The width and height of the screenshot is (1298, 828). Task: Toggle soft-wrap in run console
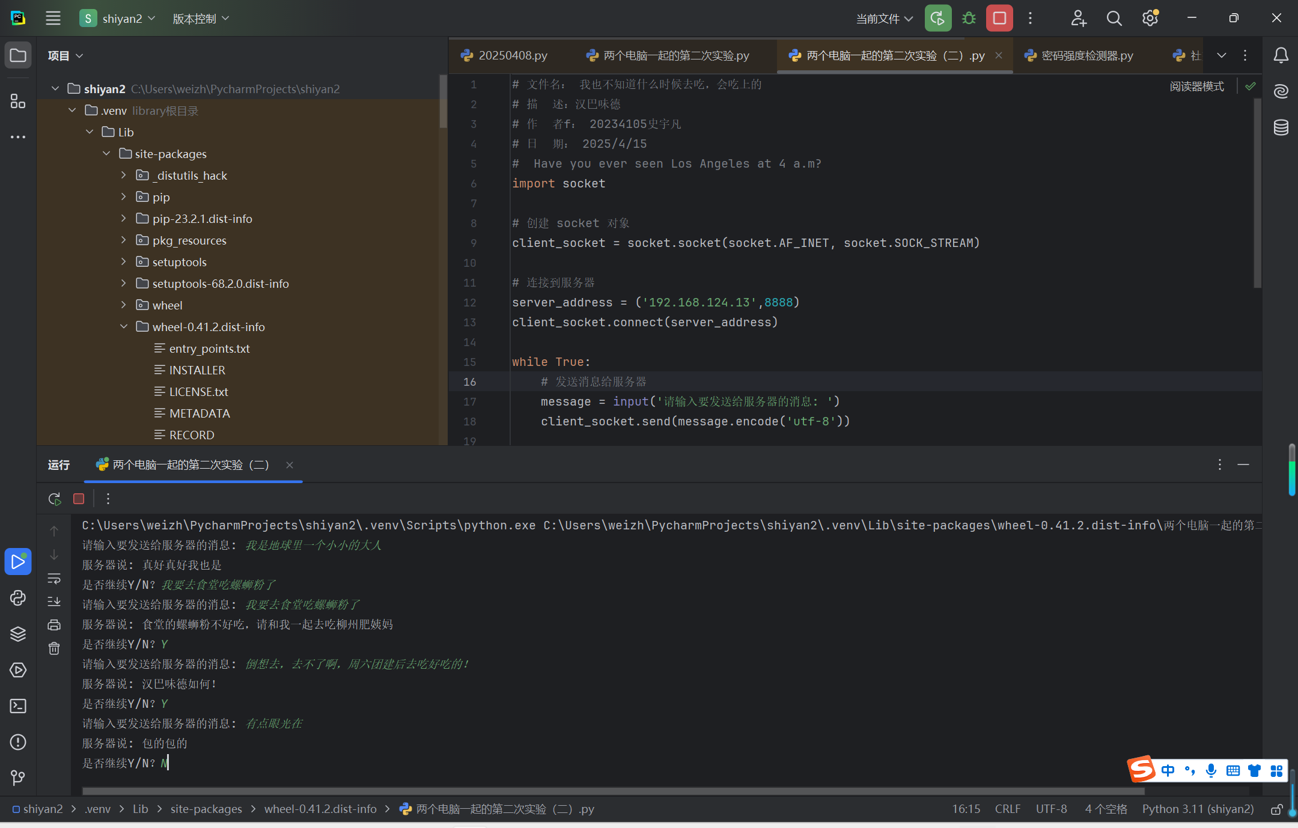[x=54, y=579]
